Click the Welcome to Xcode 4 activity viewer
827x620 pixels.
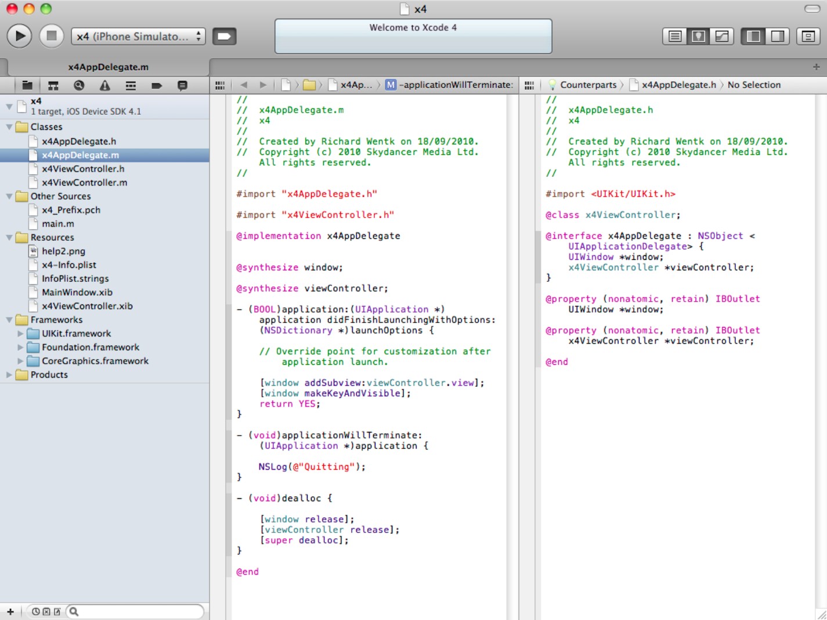[x=413, y=36]
